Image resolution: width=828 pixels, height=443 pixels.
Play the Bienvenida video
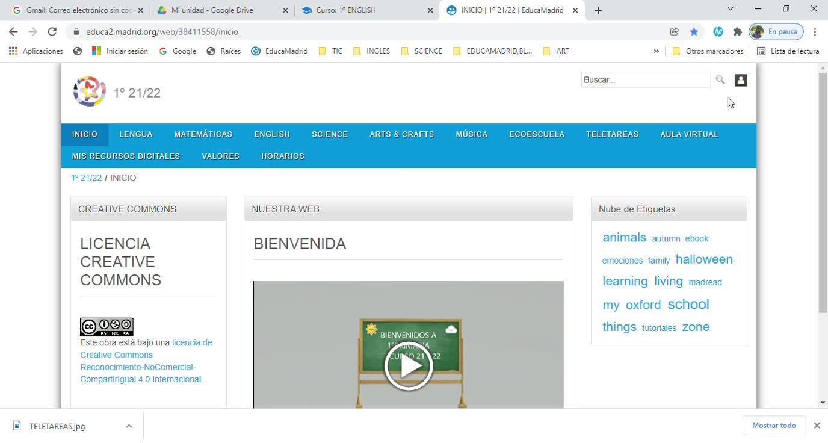(409, 365)
